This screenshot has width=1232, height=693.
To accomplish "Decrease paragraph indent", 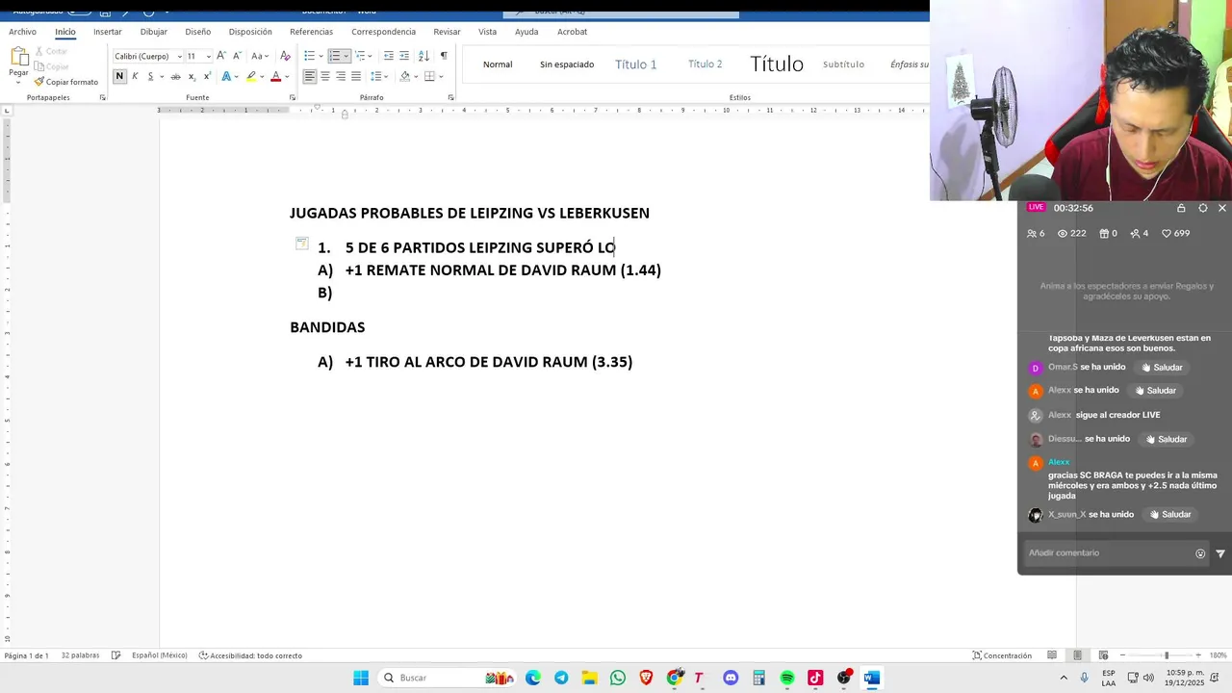I will click(387, 56).
